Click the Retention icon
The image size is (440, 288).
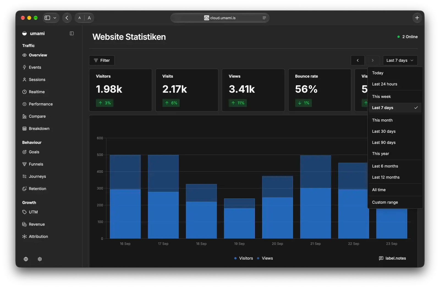point(24,189)
